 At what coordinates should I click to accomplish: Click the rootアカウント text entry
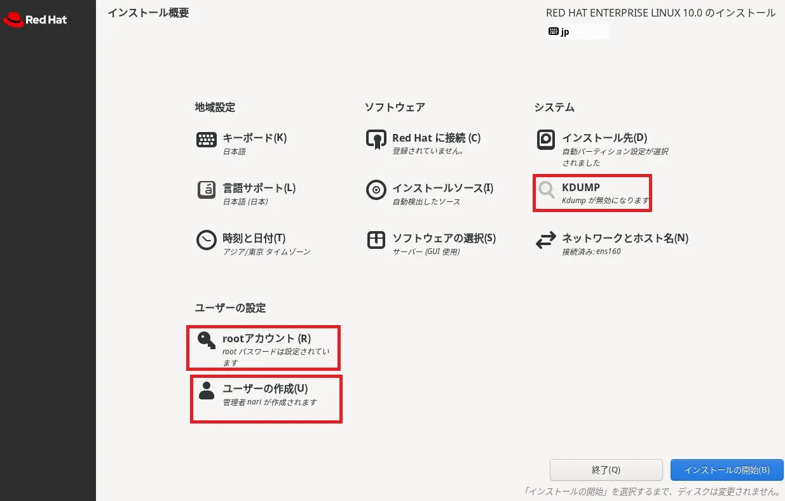266,338
